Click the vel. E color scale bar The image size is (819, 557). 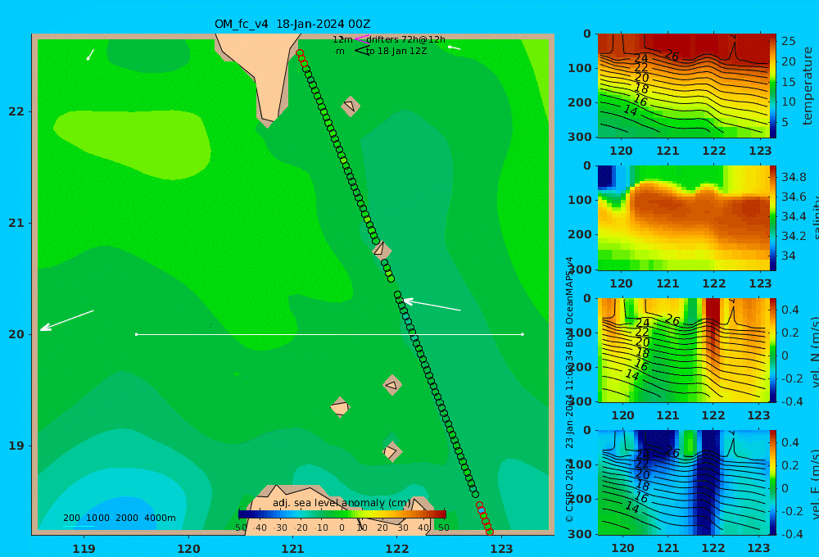pos(773,482)
